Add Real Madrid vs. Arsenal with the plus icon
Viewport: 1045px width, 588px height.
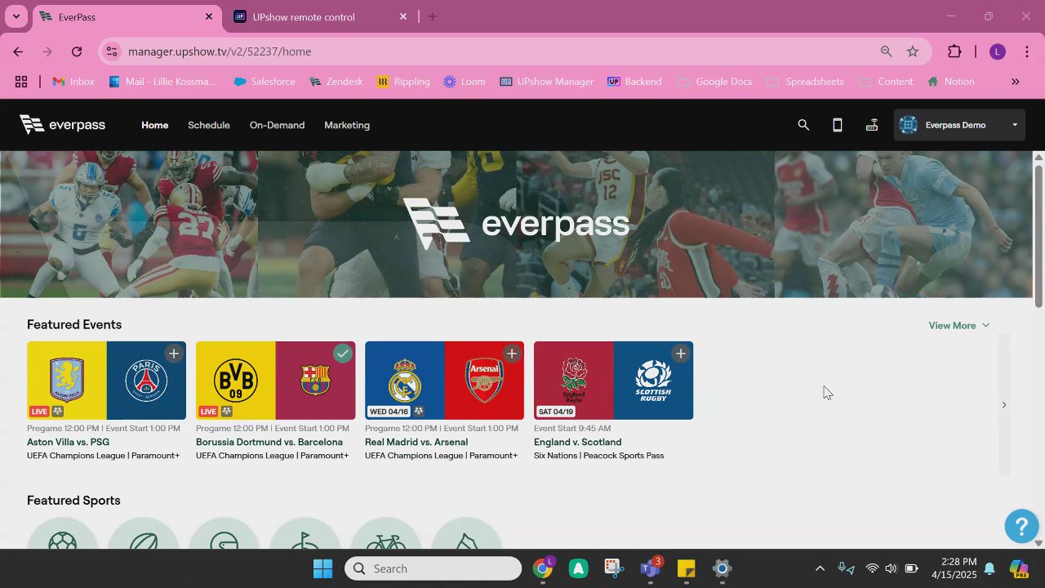click(x=512, y=354)
